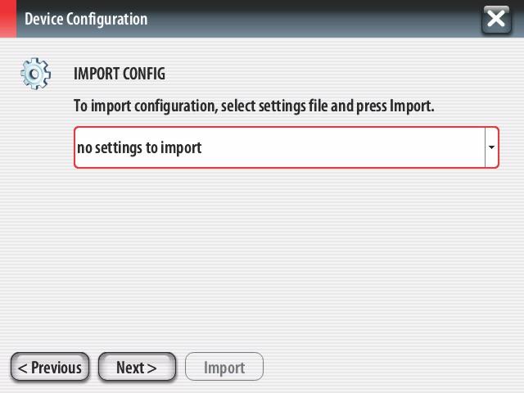
Task: Close the Device Configuration dialog
Action: click(496, 19)
